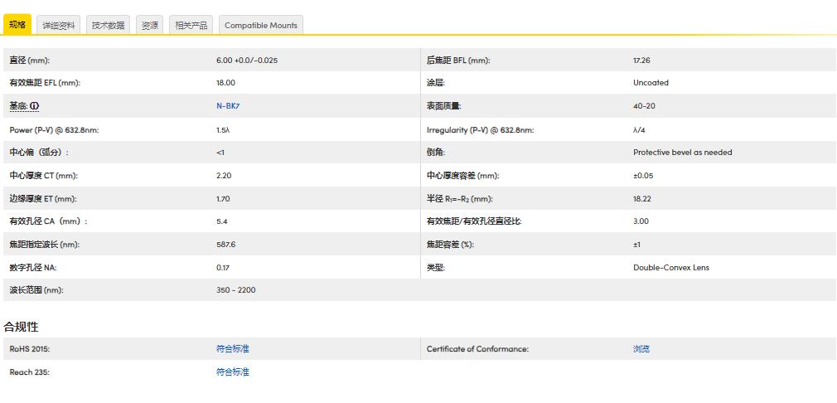Click 符合标准 link for Reach 235

[232, 372]
